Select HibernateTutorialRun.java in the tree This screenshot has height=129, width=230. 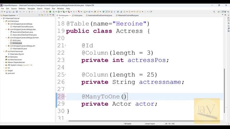click(23, 27)
